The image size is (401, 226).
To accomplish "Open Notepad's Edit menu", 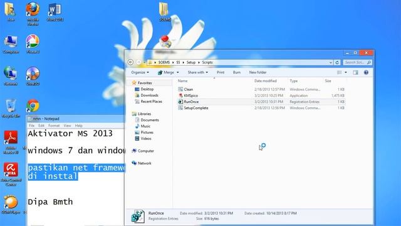I will click(x=41, y=126).
